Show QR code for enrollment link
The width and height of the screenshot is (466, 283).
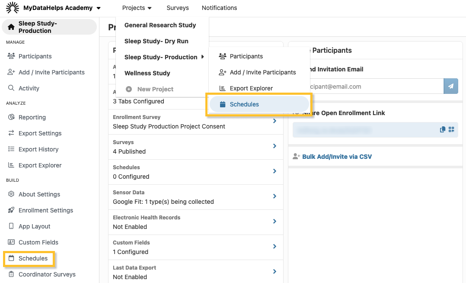(x=451, y=129)
